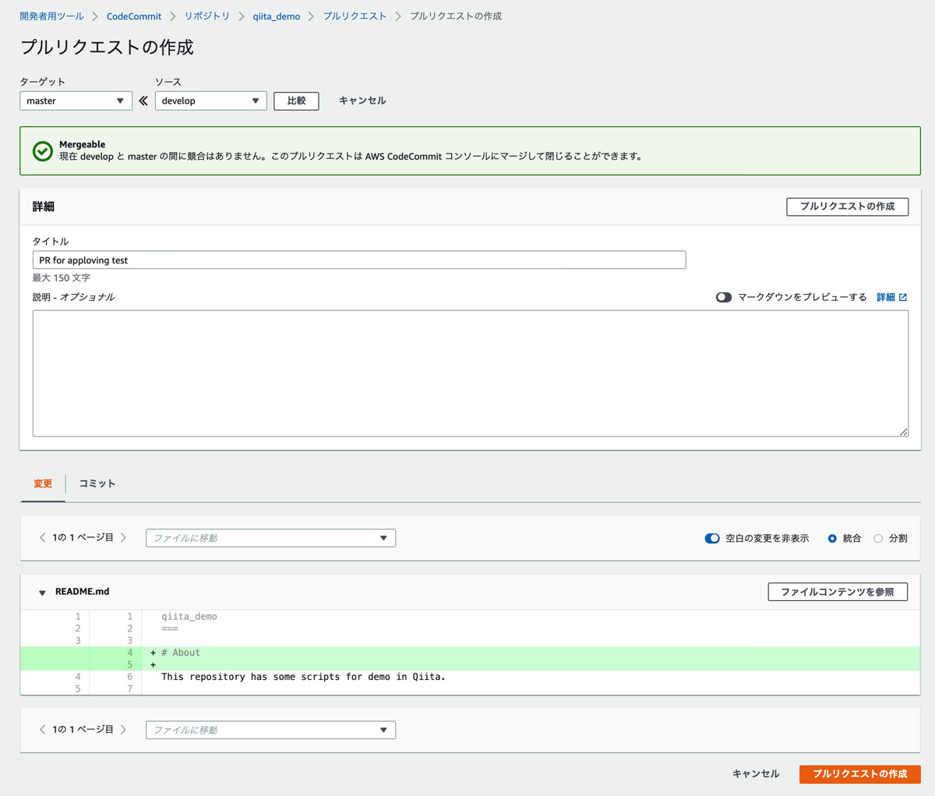Collapse the README.md diff triangle

(x=41, y=592)
